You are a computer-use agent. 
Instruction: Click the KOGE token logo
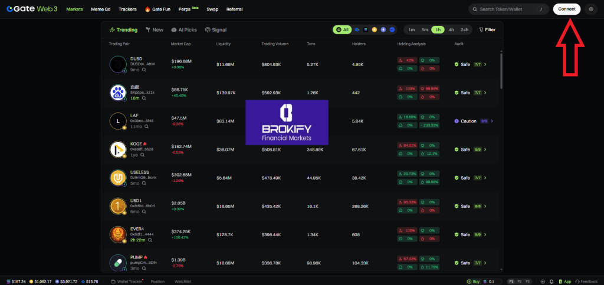pyautogui.click(x=118, y=149)
